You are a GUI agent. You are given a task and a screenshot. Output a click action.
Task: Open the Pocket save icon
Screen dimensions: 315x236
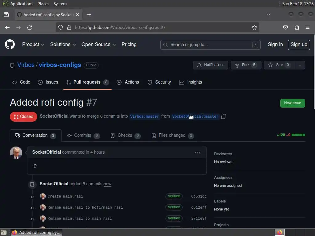[x=285, y=27]
